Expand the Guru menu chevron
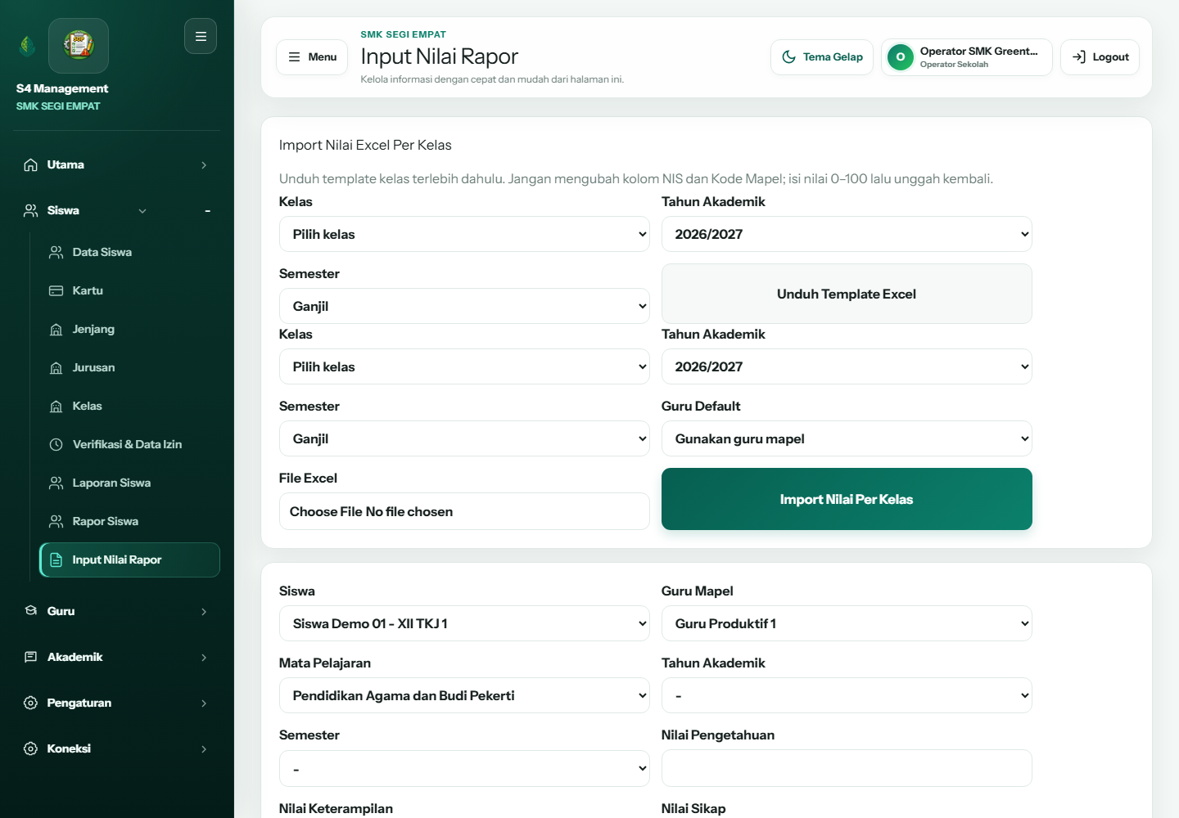The height and width of the screenshot is (818, 1179). [x=204, y=612]
